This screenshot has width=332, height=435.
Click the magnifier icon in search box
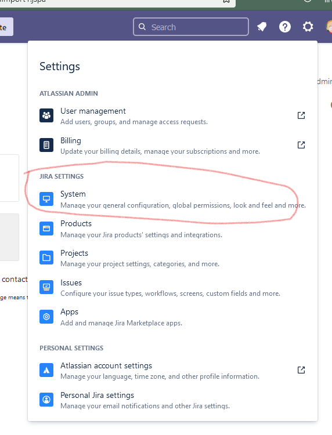(x=142, y=27)
